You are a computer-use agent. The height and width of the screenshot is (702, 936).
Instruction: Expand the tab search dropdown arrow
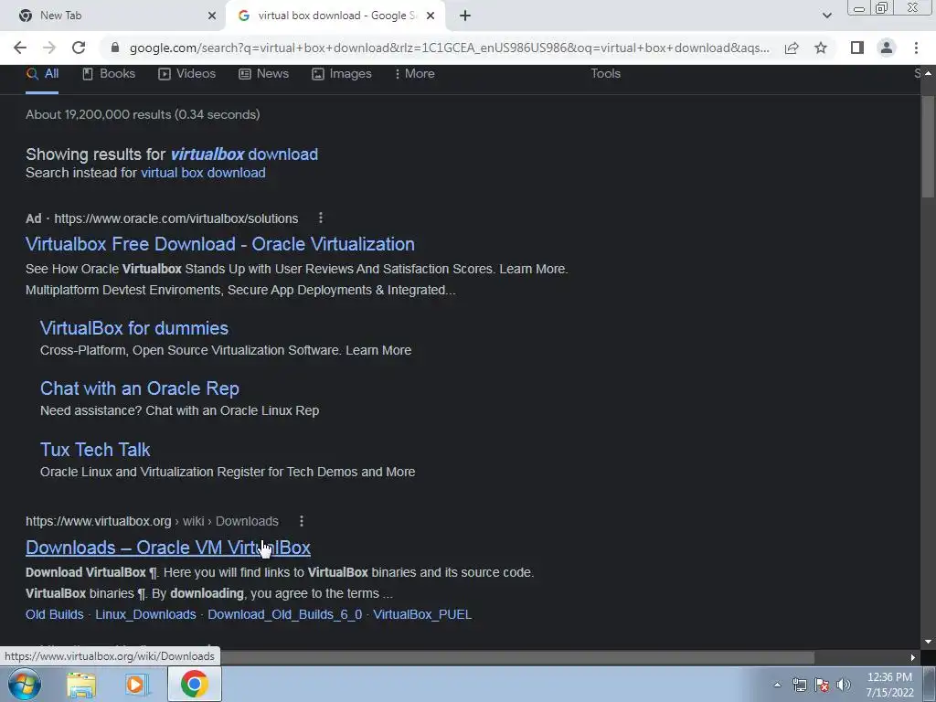(x=826, y=16)
